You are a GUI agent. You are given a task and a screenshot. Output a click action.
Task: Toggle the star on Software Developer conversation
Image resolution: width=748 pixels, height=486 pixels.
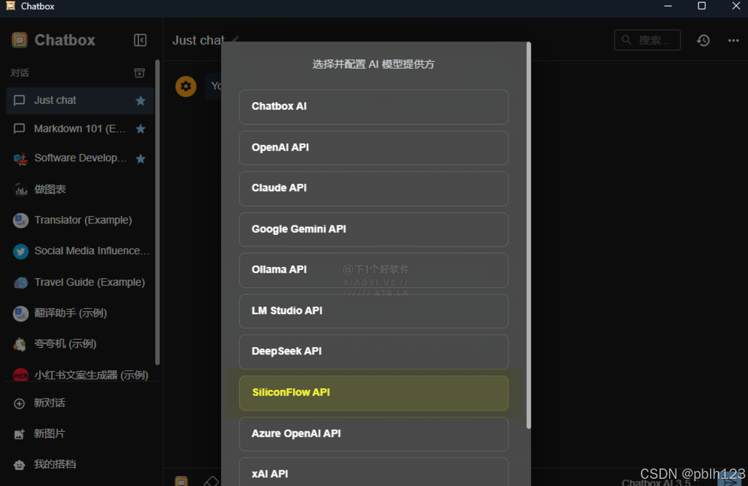tap(141, 159)
